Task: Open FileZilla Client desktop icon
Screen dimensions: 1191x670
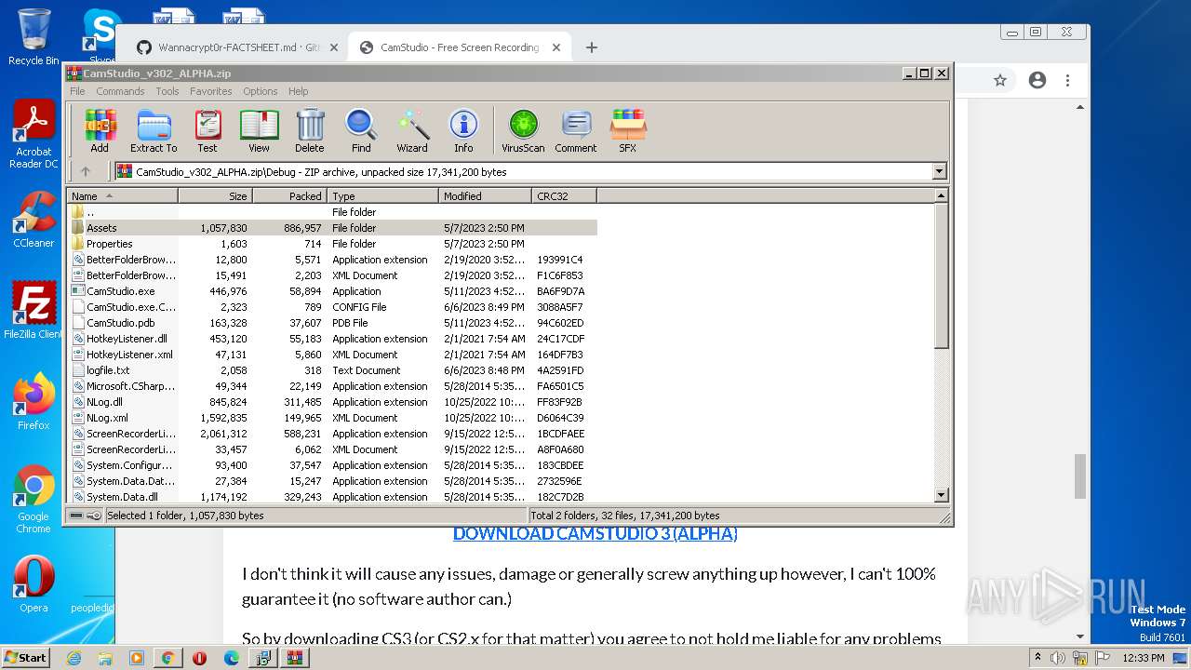Action: point(33,311)
